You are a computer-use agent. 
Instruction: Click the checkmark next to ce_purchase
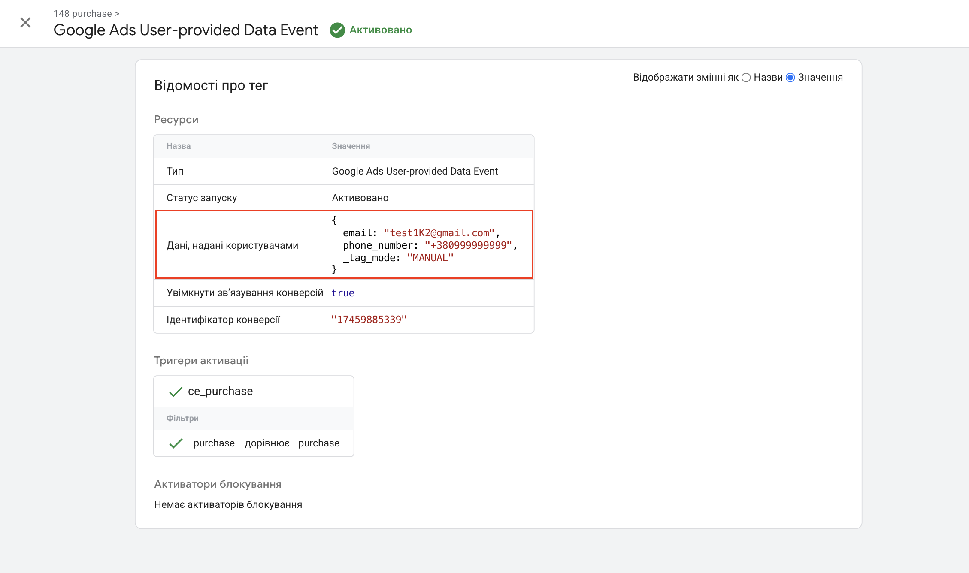tap(176, 392)
